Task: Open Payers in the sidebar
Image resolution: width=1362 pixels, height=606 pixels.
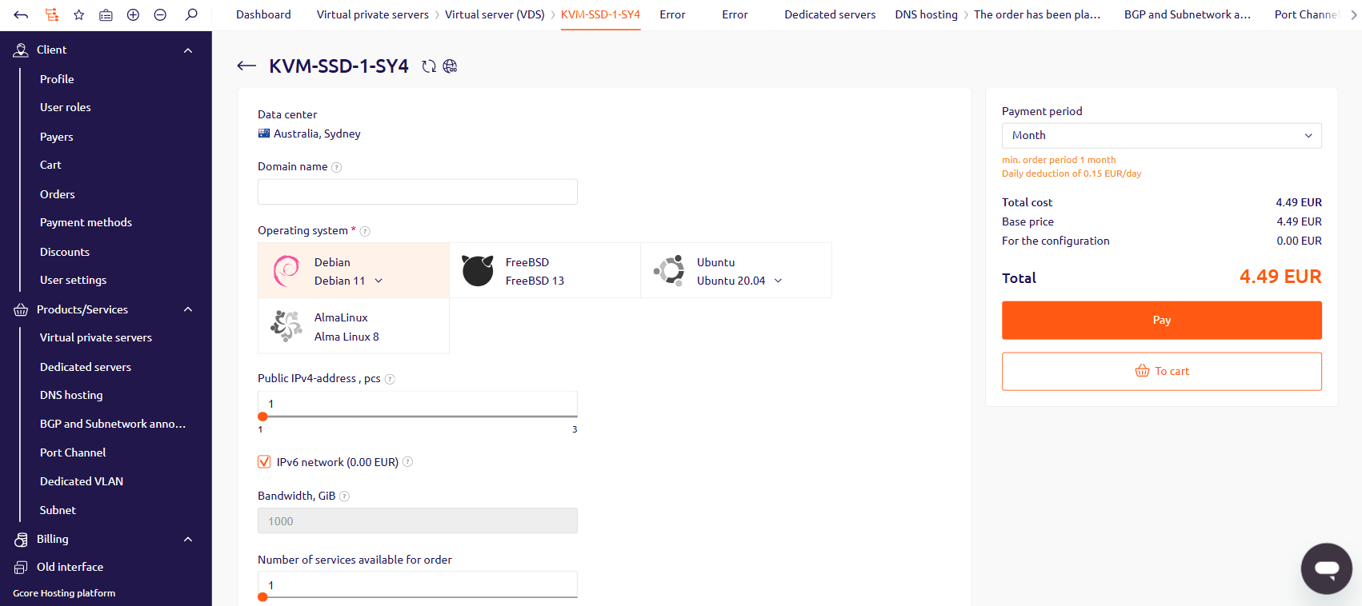Action: [x=57, y=137]
